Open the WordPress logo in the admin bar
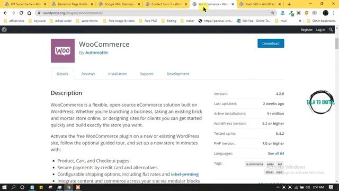339x191 pixels. 4,30
